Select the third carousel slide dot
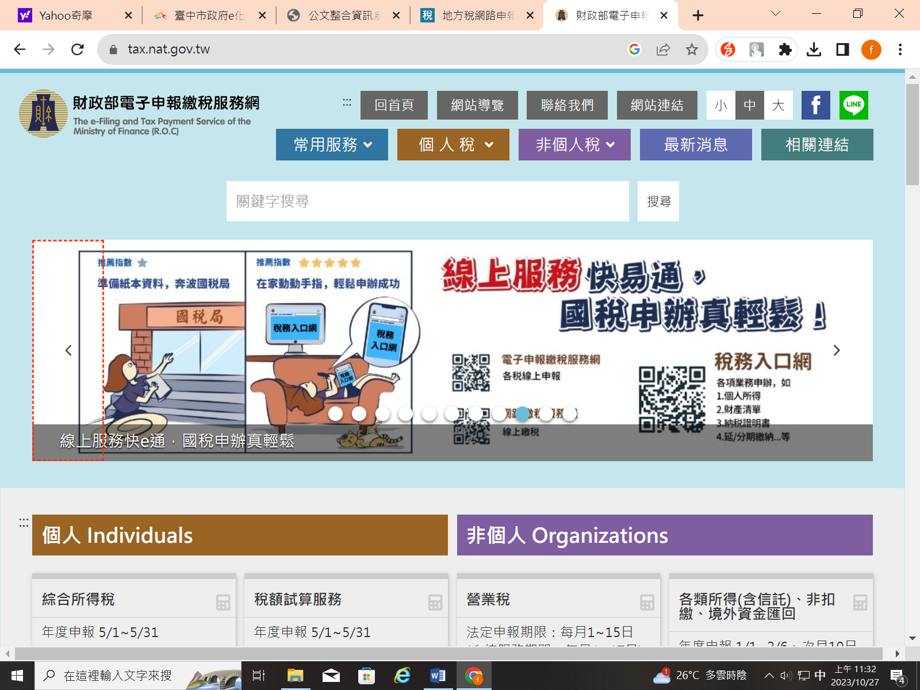920x690 pixels. 382,413
